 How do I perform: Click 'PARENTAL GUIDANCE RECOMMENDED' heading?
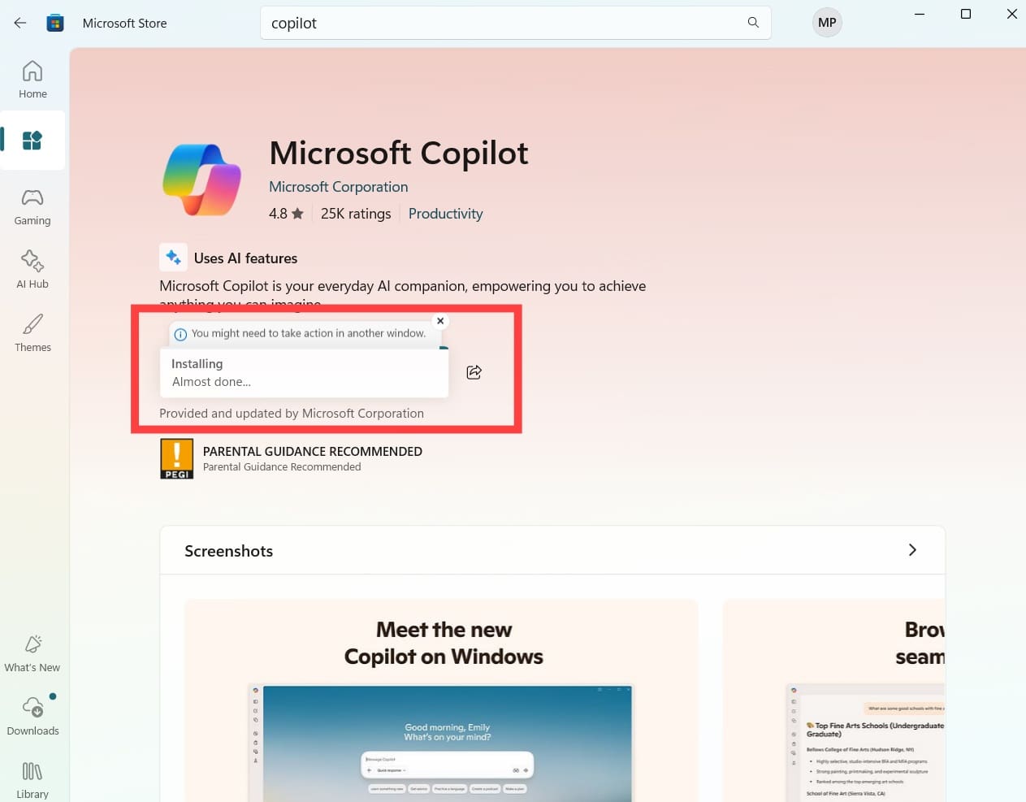coord(313,451)
